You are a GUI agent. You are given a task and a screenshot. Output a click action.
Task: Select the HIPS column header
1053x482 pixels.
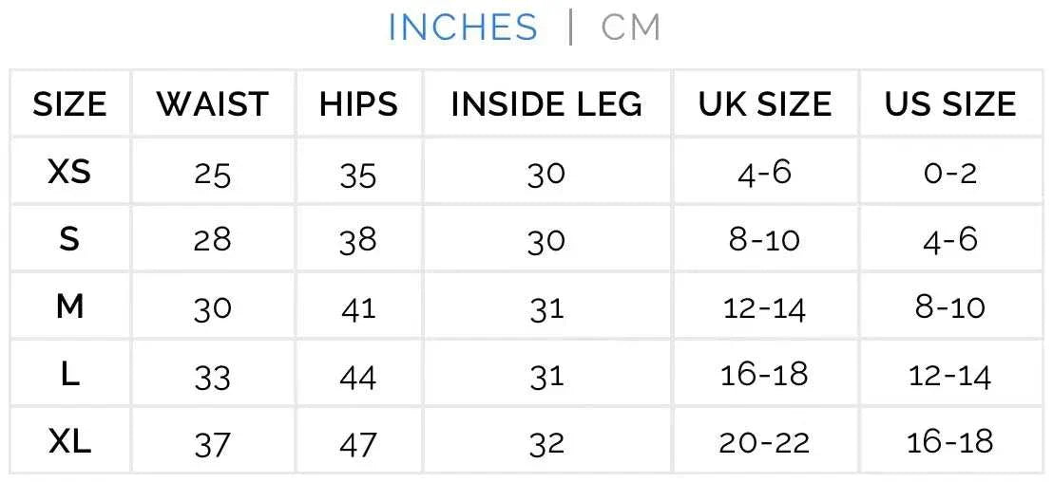(x=358, y=103)
